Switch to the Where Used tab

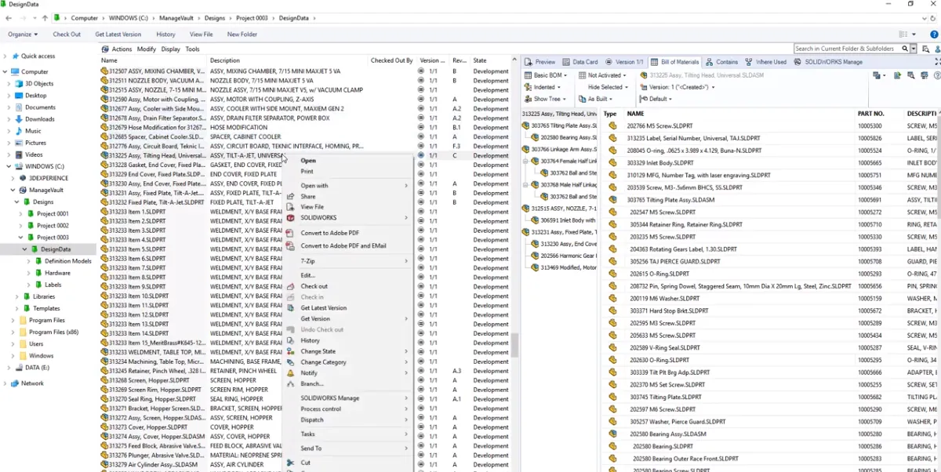[x=766, y=62]
